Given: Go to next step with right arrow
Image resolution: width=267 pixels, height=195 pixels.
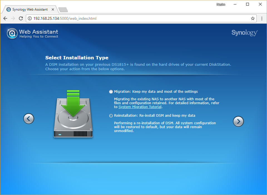Looking at the screenshot, I should [x=238, y=121].
